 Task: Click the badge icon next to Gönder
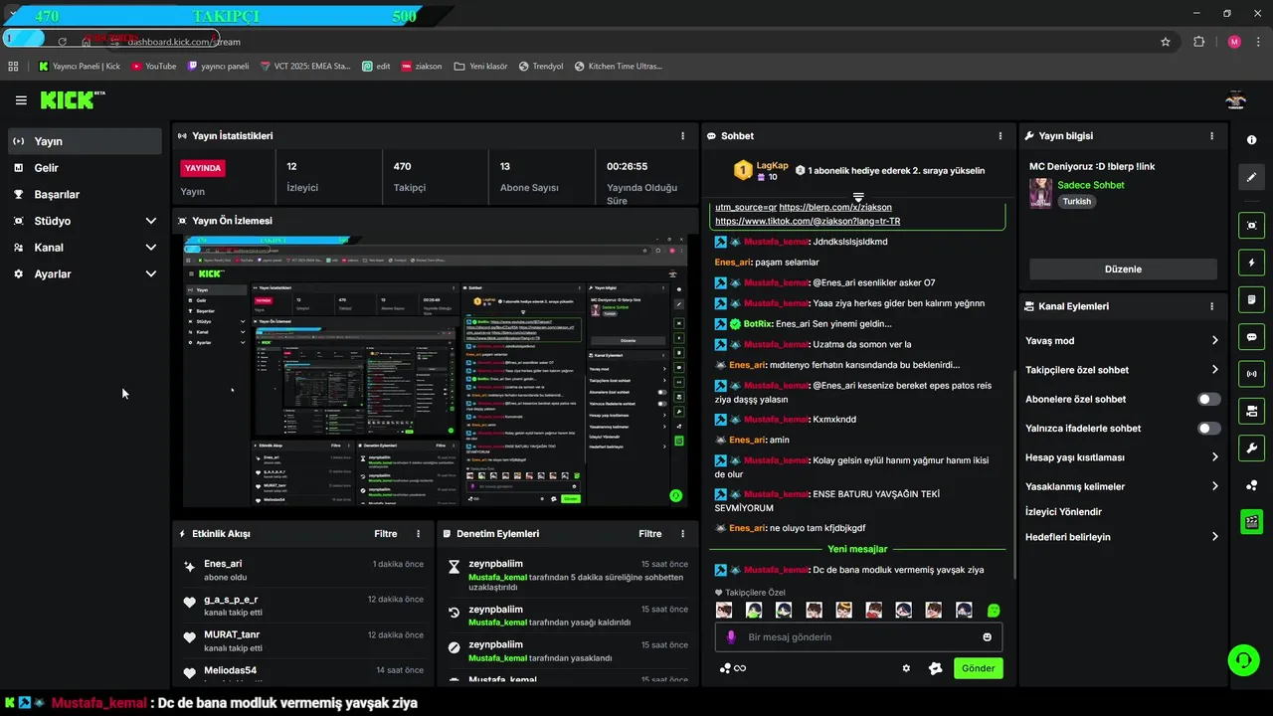coord(935,668)
